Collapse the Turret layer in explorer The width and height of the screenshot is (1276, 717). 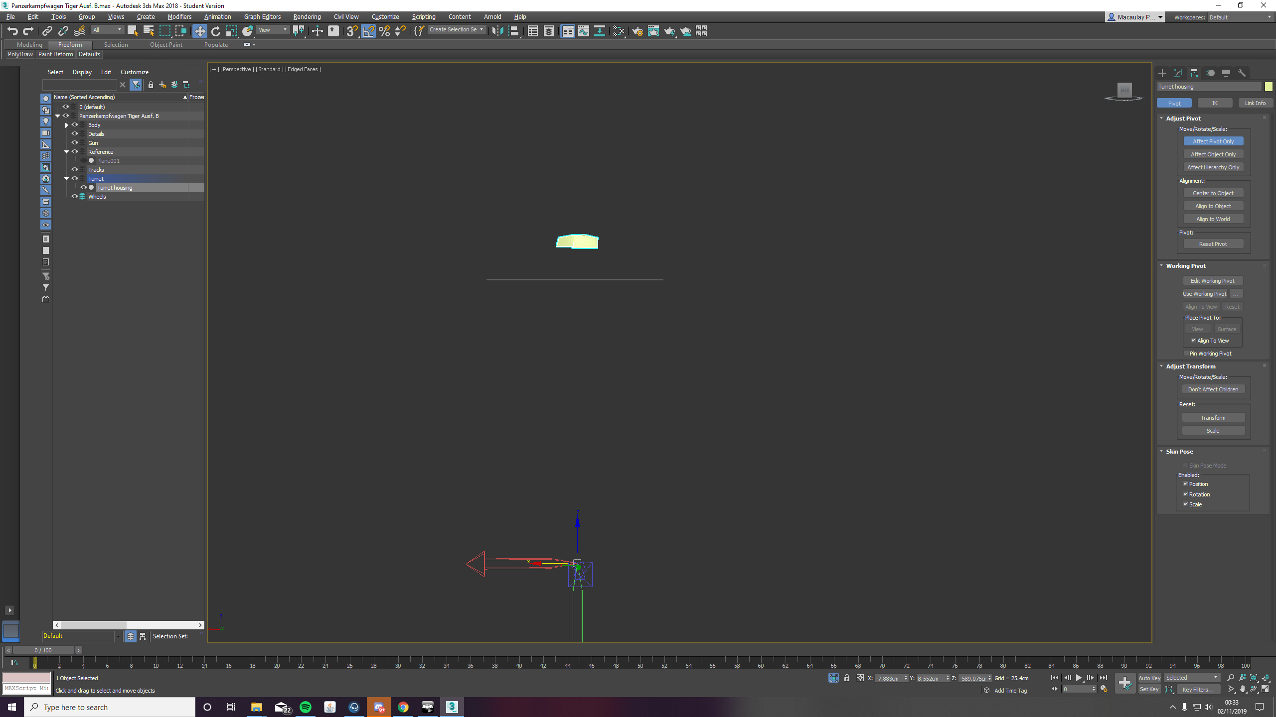tap(66, 179)
